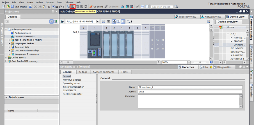
Task: Open the Tools menu
Action: [x=60, y=3]
